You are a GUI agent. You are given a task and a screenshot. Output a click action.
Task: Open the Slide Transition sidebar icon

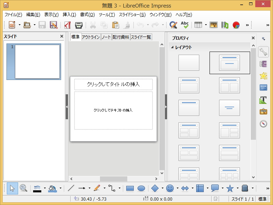[x=263, y=64]
